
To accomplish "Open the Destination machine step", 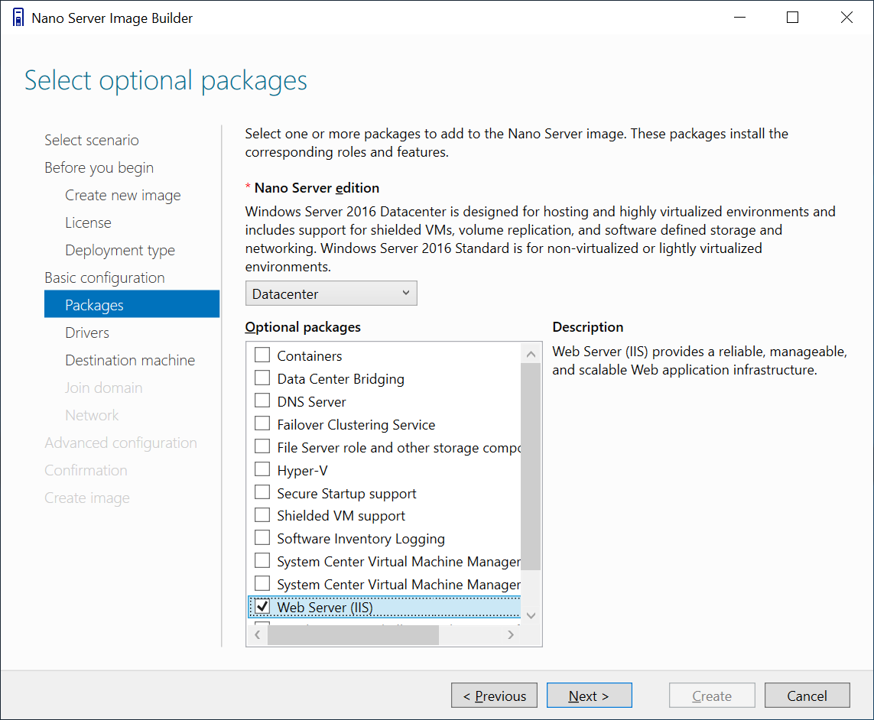I will tap(130, 360).
